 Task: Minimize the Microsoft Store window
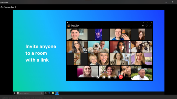point(166,2)
